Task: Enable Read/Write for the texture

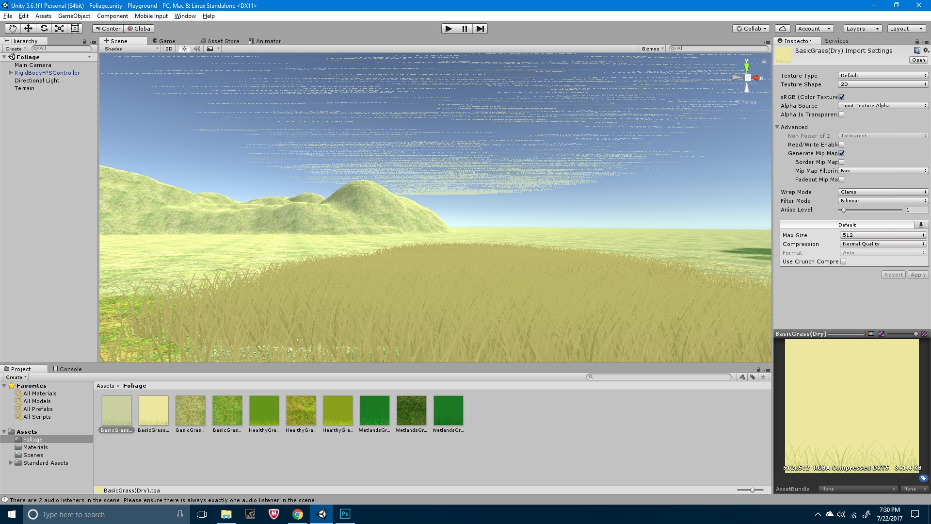Action: (842, 144)
